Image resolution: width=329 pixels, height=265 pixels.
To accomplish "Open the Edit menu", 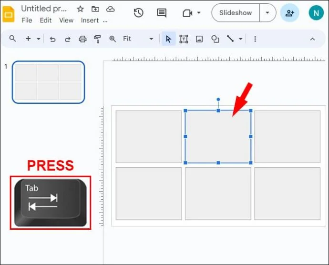I will pyautogui.click(x=45, y=20).
